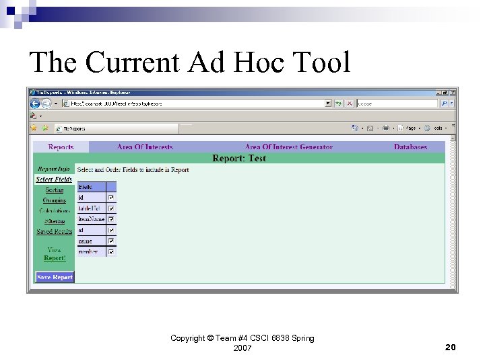
Task: Open the Filtering sidebar link
Action: pyautogui.click(x=55, y=221)
